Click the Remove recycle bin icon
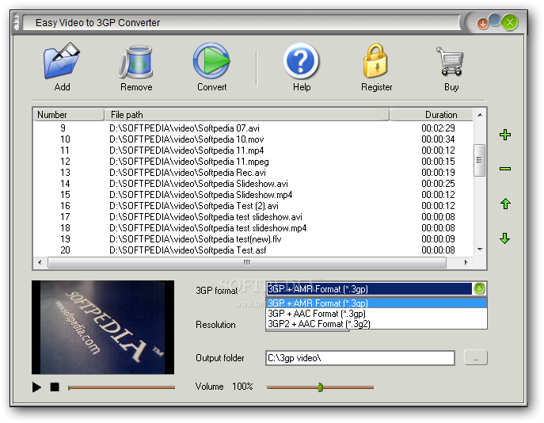Viewport: 544px width, 423px height. click(x=136, y=62)
